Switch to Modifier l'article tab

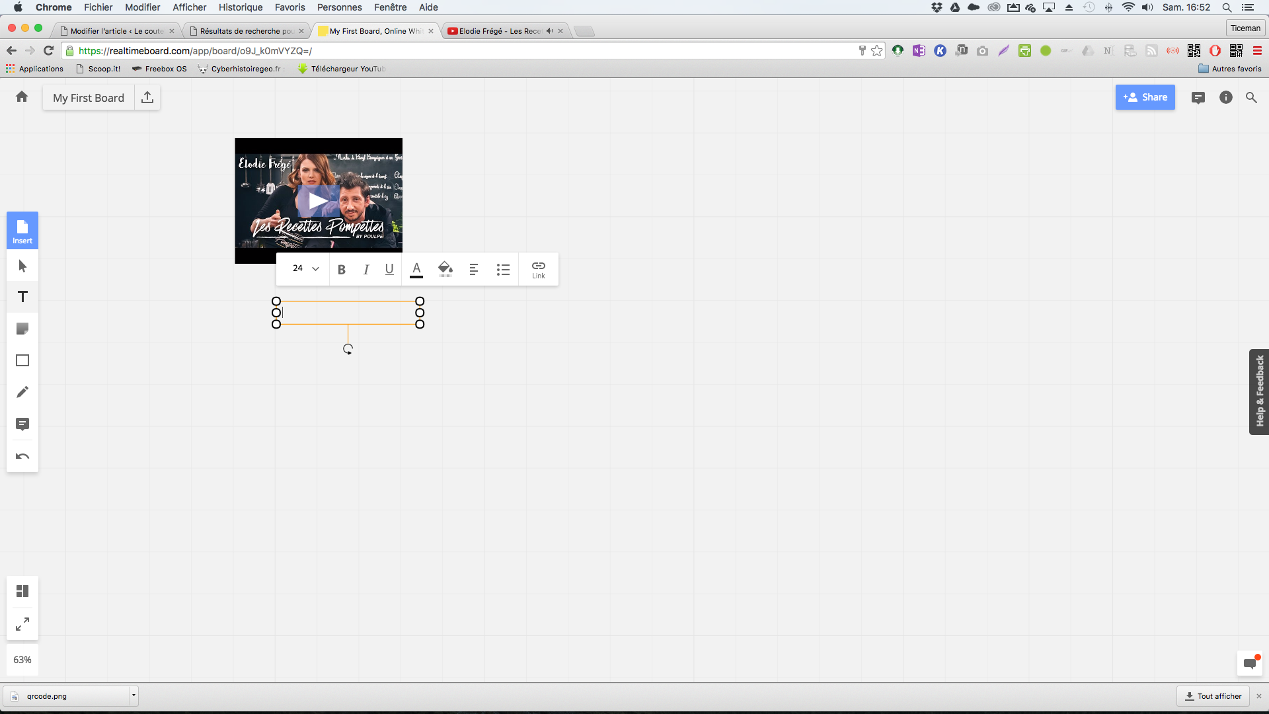point(117,31)
